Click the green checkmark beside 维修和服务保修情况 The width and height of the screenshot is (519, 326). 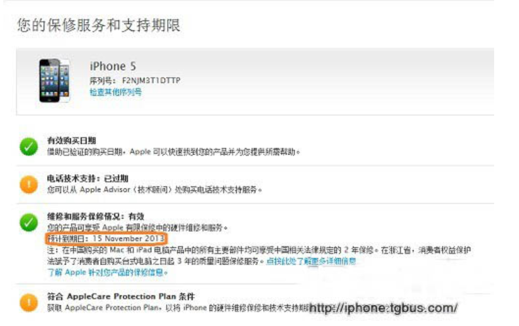[29, 222]
